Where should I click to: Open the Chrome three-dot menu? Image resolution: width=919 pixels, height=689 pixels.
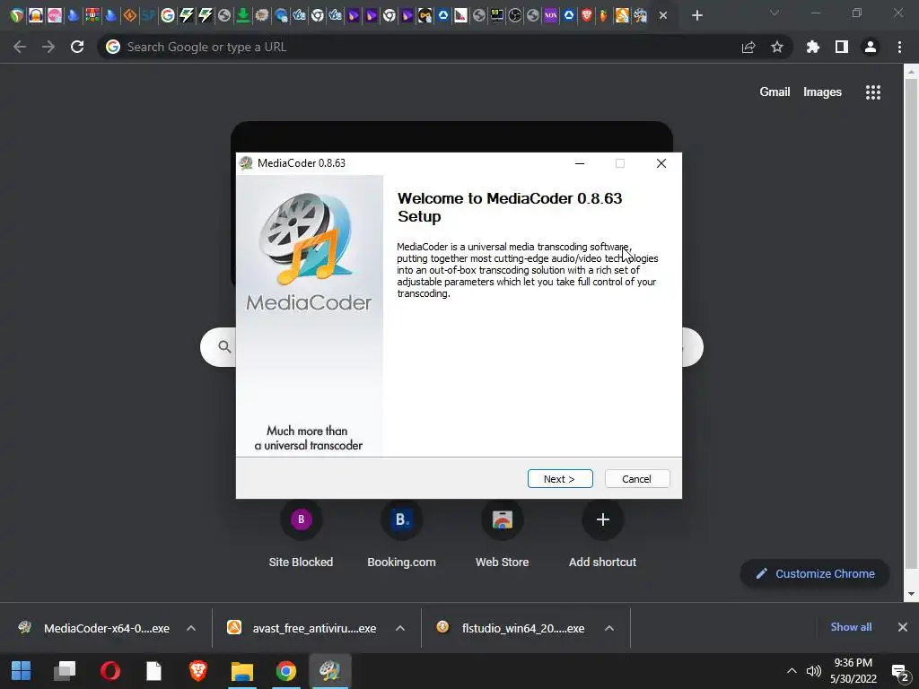tap(899, 47)
